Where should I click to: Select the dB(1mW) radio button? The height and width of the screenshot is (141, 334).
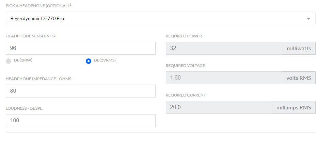(9, 61)
